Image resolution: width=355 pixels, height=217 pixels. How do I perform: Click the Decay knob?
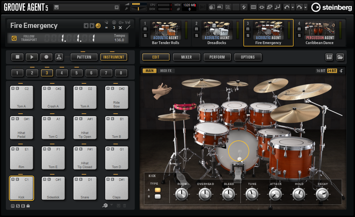pos(322,194)
